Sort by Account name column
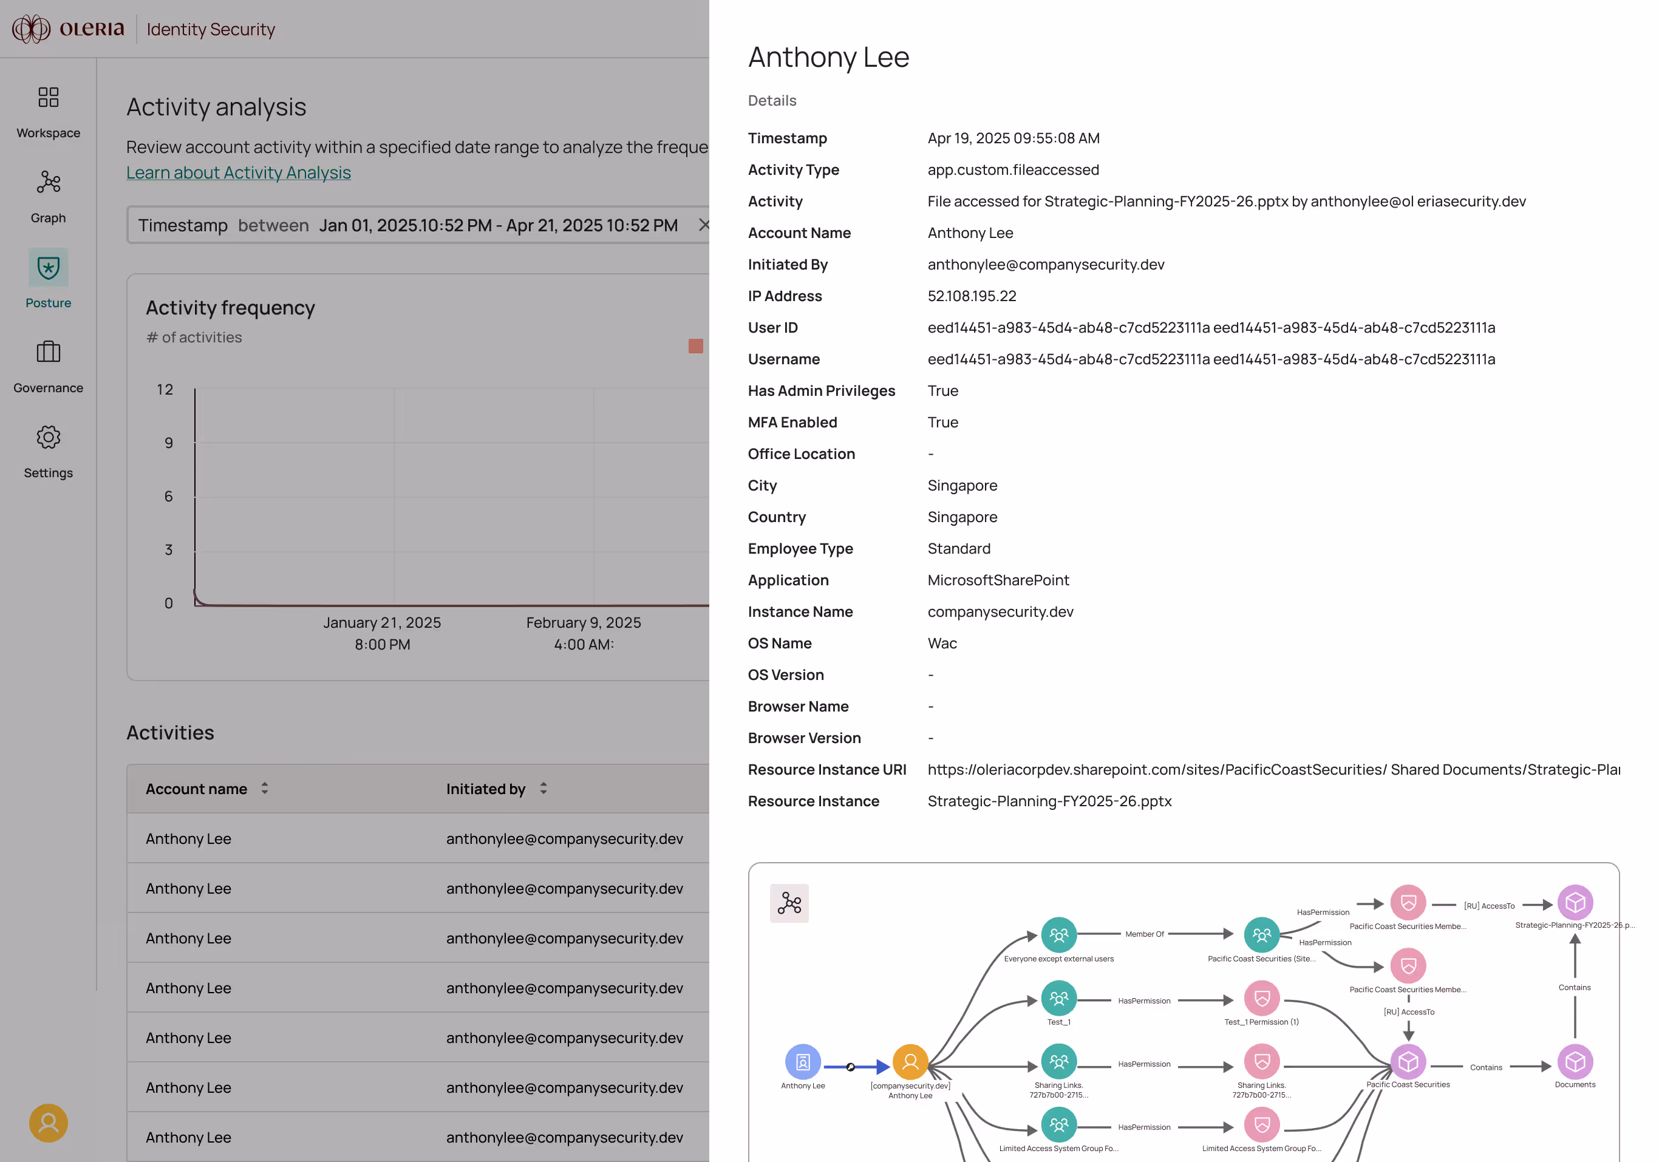1659x1162 pixels. click(265, 789)
